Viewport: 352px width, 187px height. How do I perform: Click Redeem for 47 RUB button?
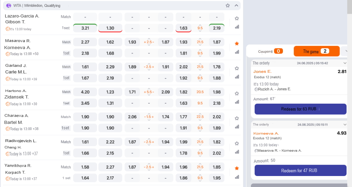tap(300, 171)
